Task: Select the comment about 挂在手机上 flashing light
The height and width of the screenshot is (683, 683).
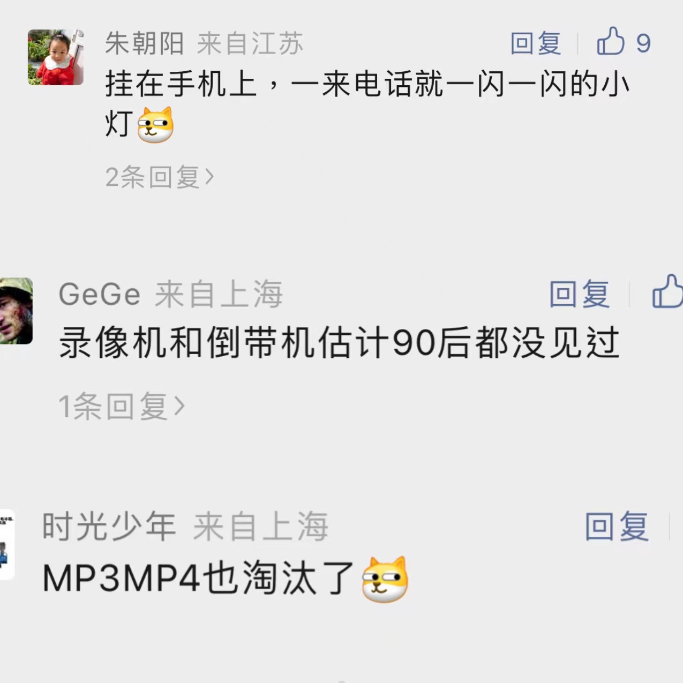Action: coord(367,104)
